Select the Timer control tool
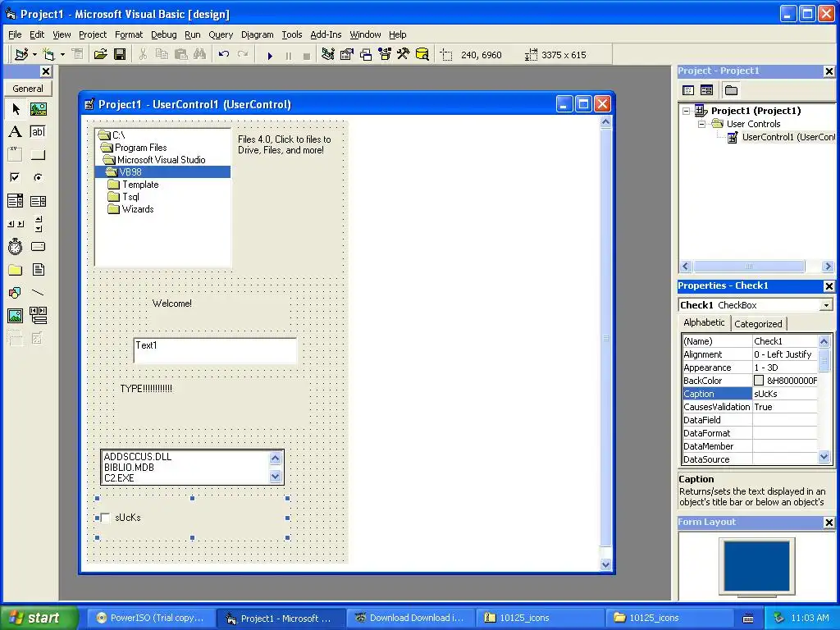 point(16,246)
